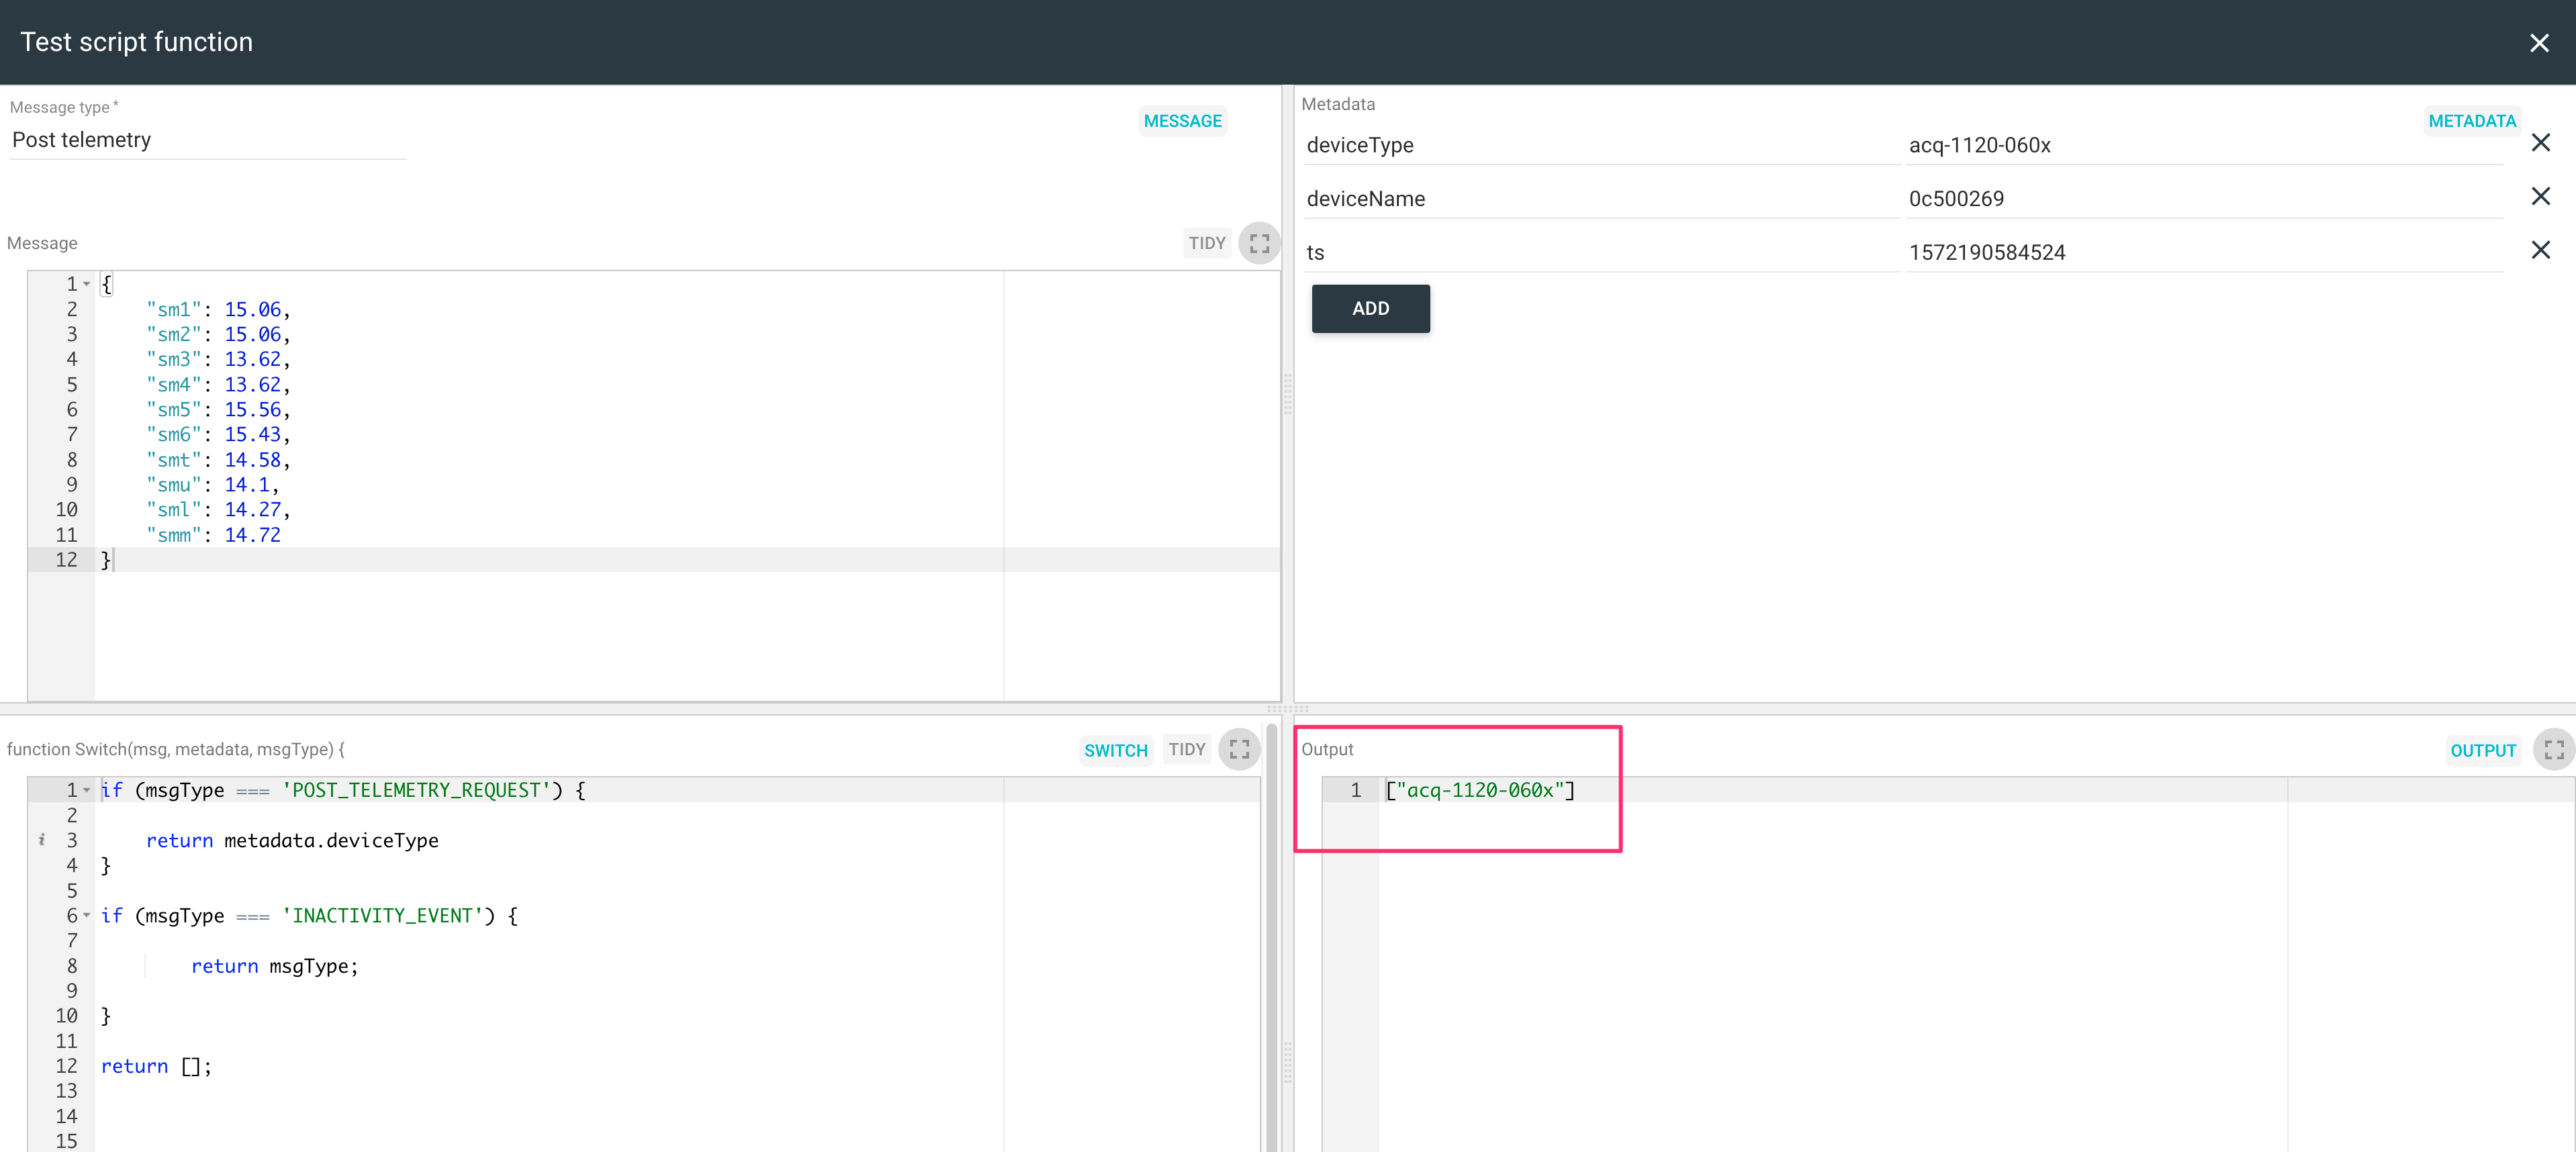This screenshot has width=2576, height=1152.
Task: Click the "sm1": 15.06 line in Message
Action: pyautogui.click(x=218, y=310)
